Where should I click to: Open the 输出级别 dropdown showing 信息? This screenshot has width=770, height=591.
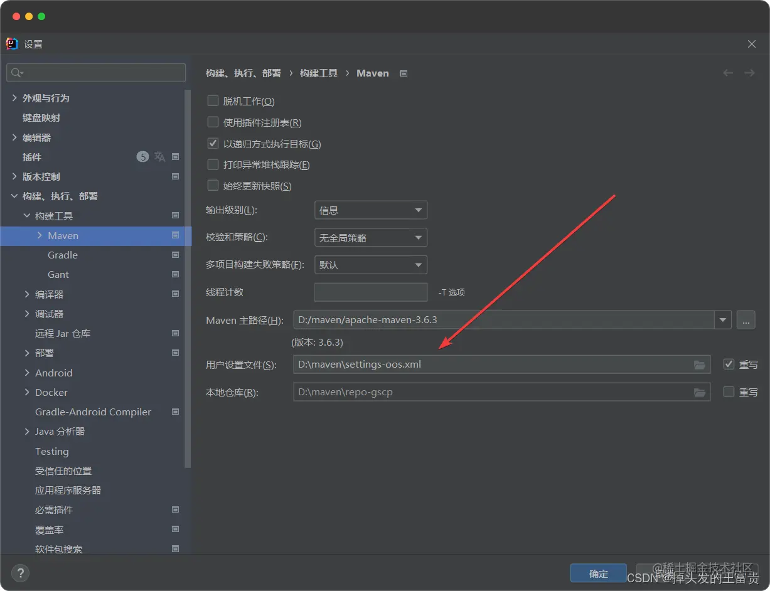coord(371,210)
